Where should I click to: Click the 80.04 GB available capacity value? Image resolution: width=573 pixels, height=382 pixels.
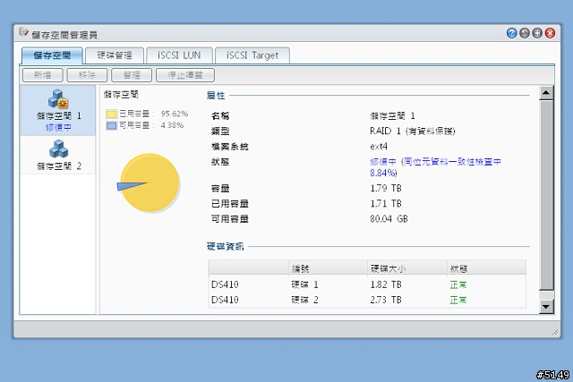click(389, 219)
